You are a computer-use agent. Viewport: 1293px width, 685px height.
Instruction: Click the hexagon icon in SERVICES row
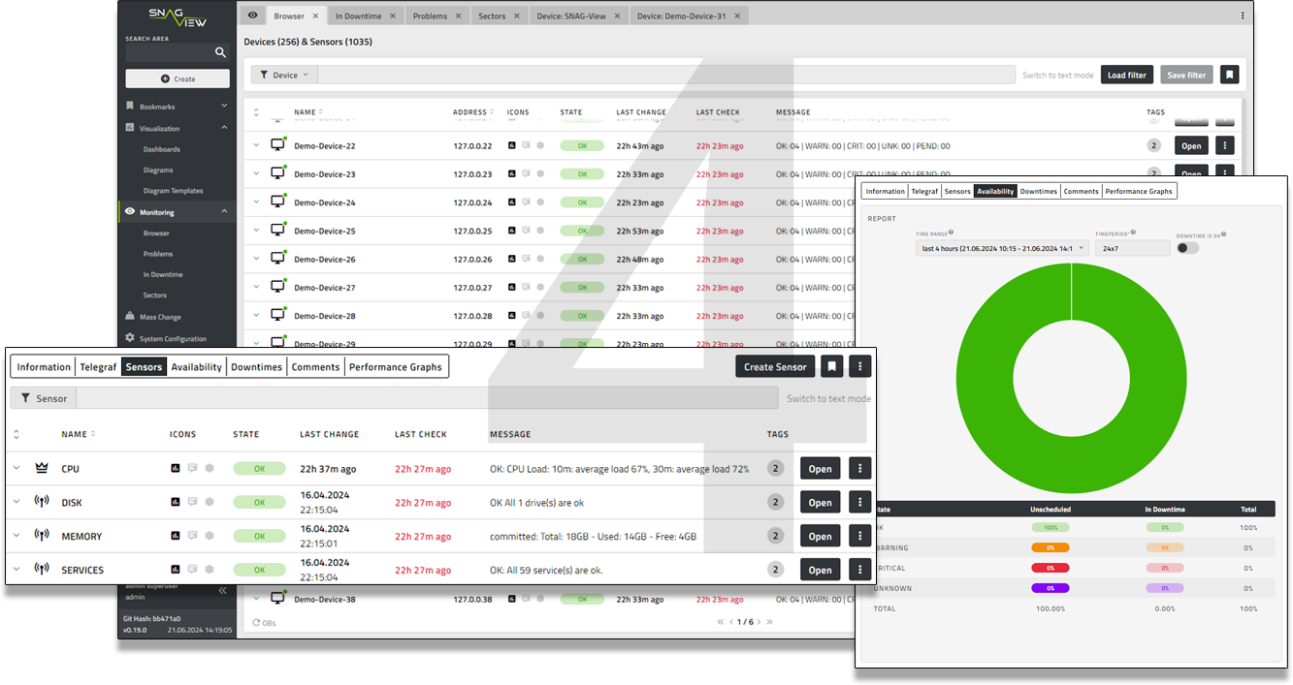point(209,570)
